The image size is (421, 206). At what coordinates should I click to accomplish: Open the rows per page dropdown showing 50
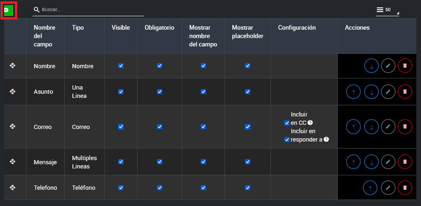pos(388,10)
